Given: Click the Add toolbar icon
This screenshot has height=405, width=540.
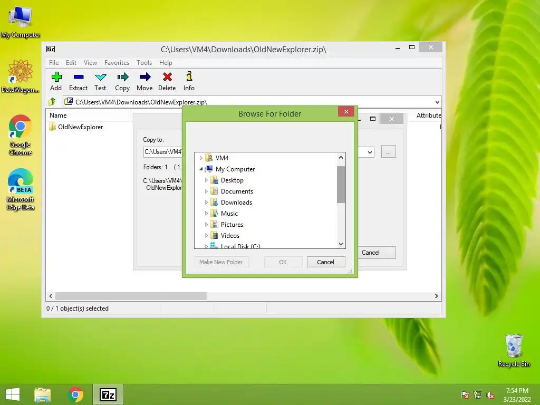Looking at the screenshot, I should [x=56, y=82].
